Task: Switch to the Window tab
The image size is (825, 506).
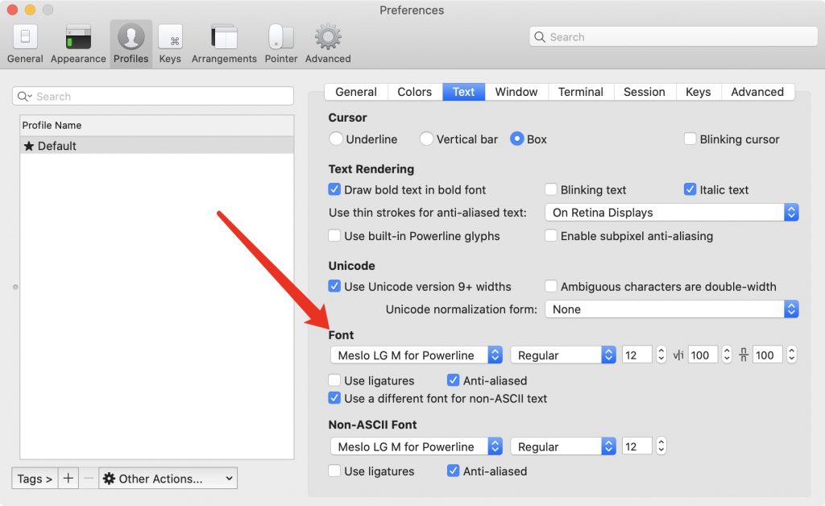Action: (x=516, y=92)
